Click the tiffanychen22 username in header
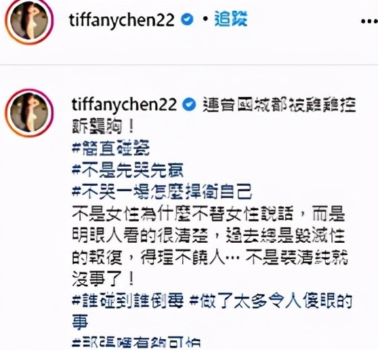Viewport: 378px width, 350px height. (122, 20)
